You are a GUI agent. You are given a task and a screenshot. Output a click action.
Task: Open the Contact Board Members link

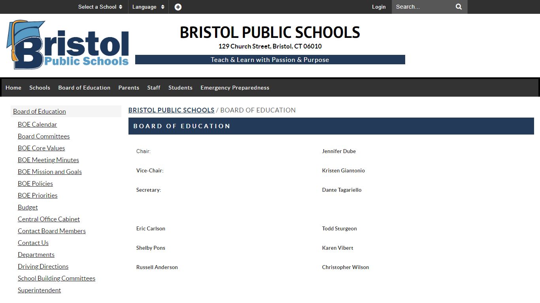point(52,231)
